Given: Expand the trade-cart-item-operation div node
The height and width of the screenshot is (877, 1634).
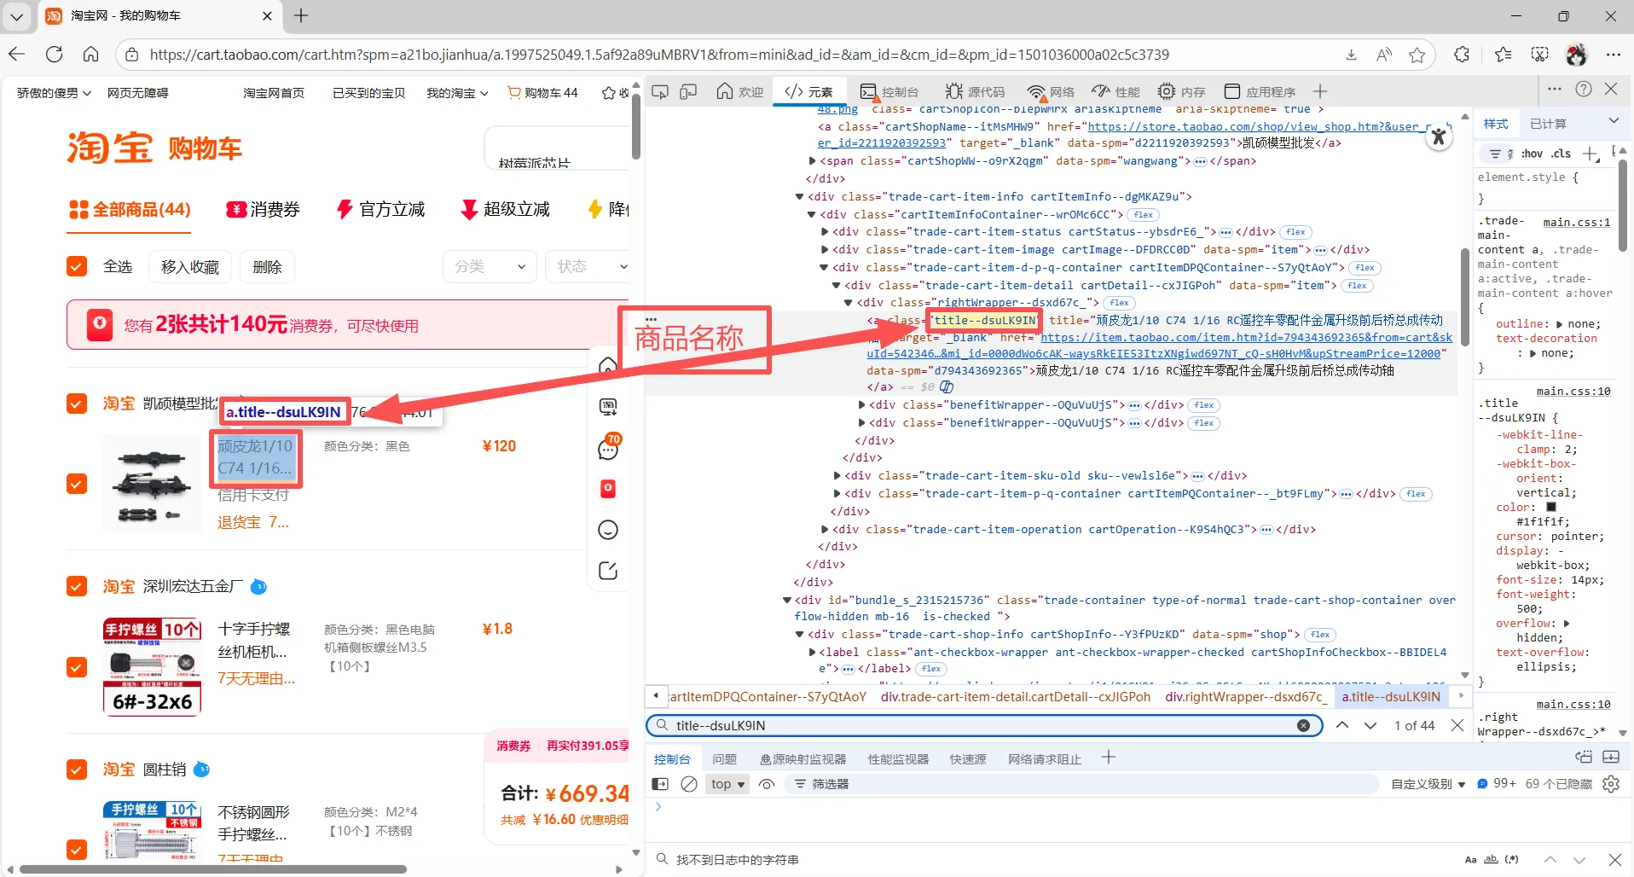Looking at the screenshot, I should tap(825, 530).
